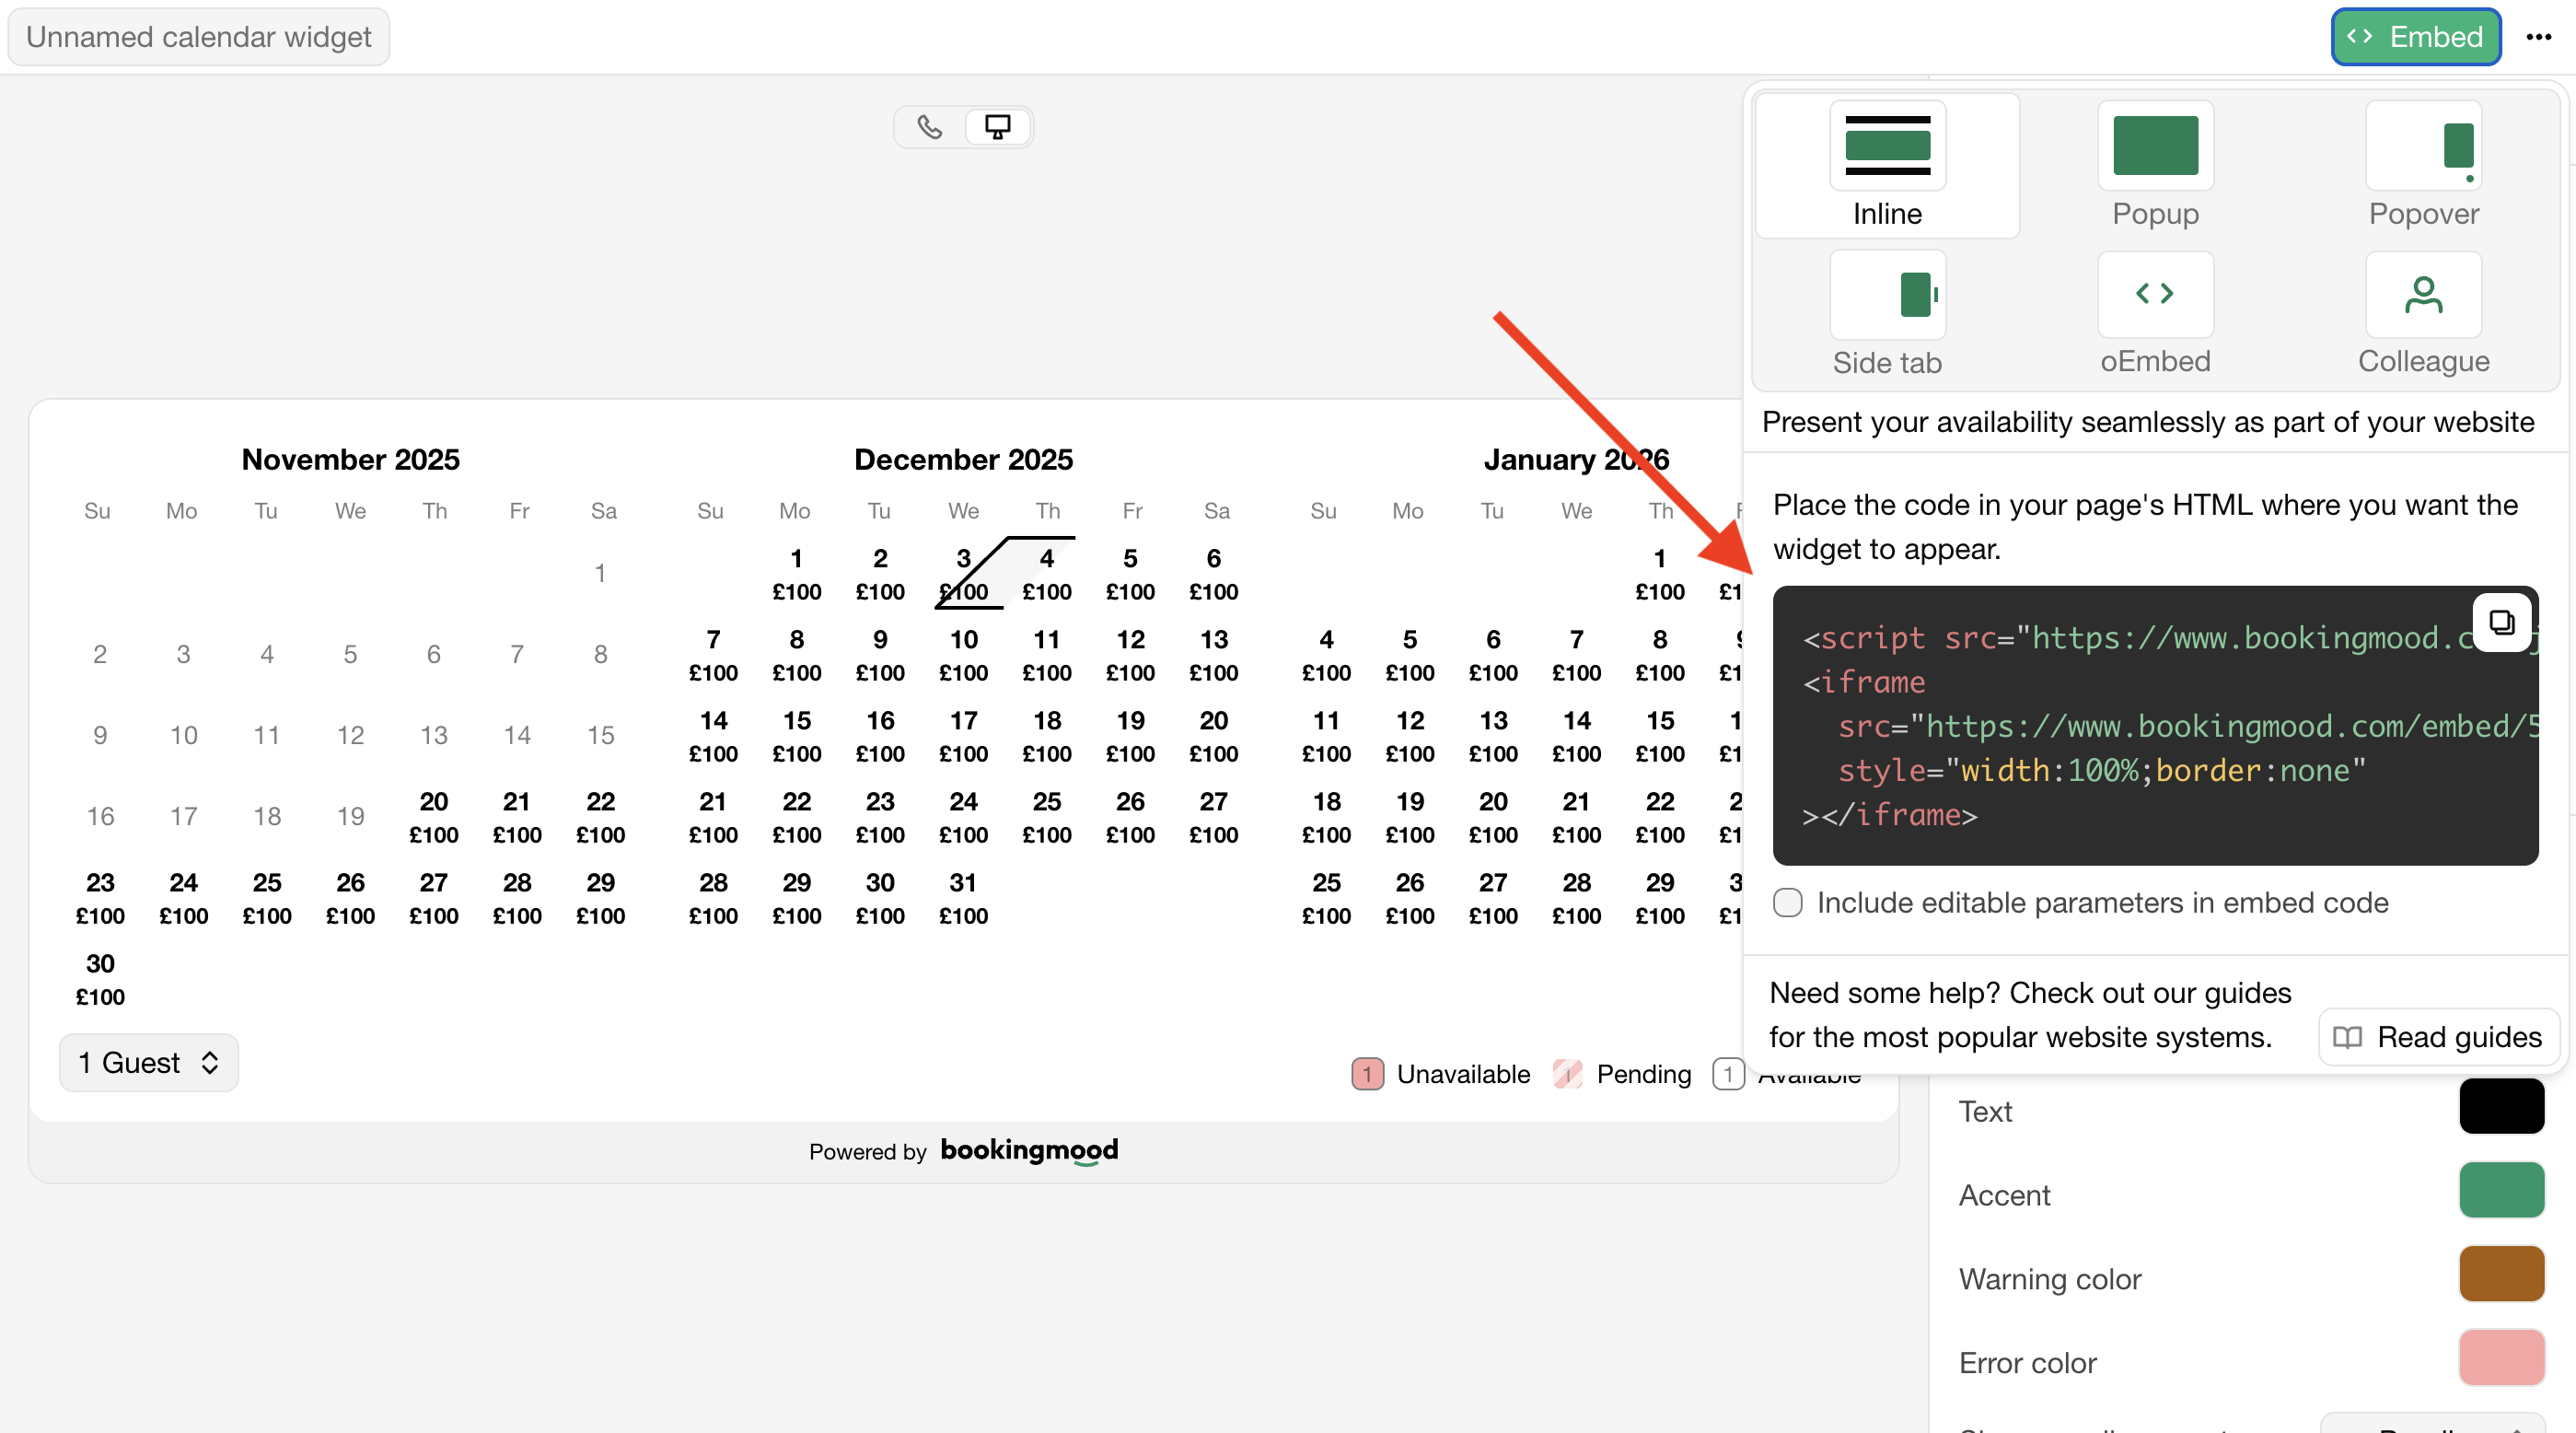The image size is (2576, 1433).
Task: Click the Embed button
Action: pos(2415,37)
